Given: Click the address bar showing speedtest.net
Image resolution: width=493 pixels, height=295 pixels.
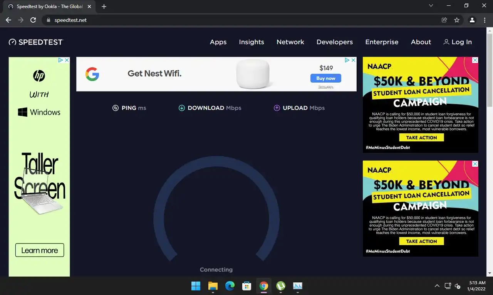Looking at the screenshot, I should (252, 20).
